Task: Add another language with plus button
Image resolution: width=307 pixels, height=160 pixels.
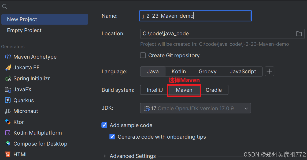Action: [269, 71]
